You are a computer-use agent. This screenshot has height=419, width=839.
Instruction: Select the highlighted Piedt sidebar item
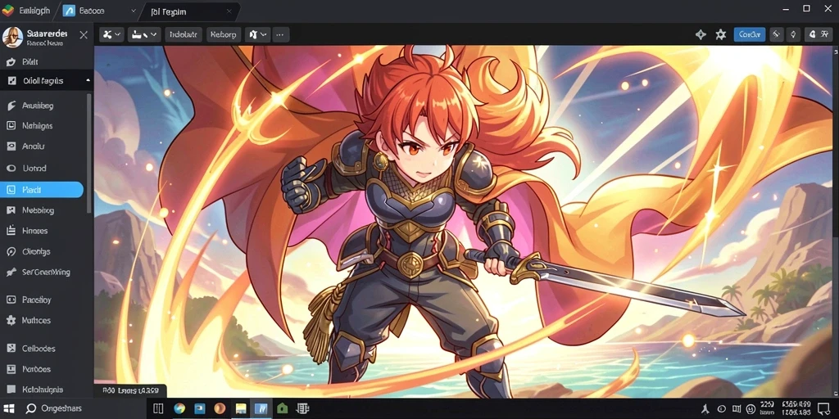coord(42,190)
